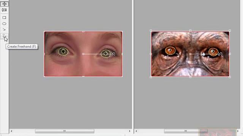Click the top-left corner handle of chimp image
The width and height of the screenshot is (243, 136).
coord(151,31)
